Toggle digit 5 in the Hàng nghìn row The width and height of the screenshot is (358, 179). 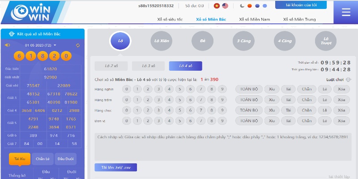(180, 89)
